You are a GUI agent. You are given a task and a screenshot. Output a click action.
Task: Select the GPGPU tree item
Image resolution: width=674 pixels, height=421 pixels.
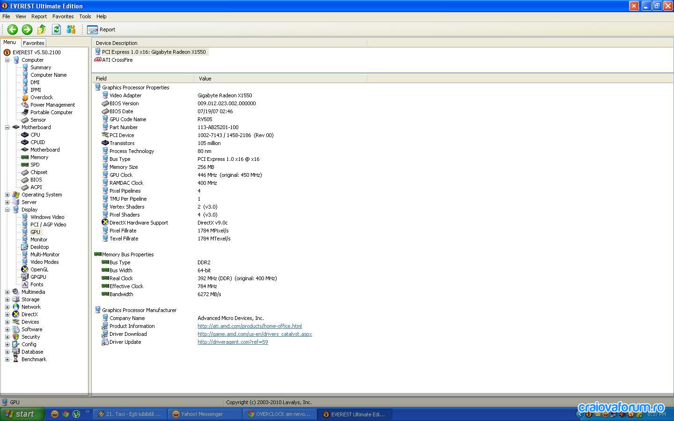(38, 277)
